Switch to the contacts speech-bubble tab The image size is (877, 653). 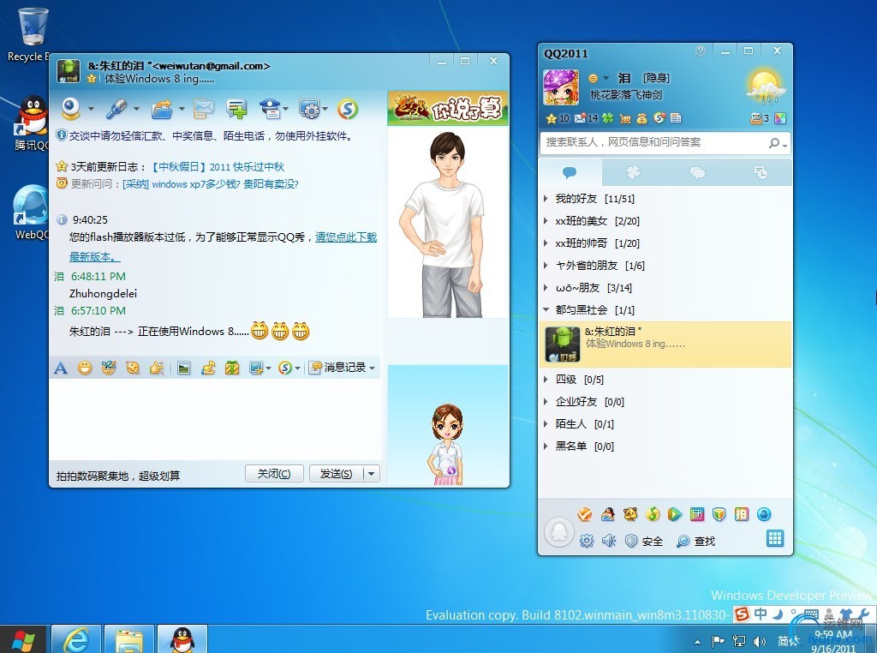570,172
